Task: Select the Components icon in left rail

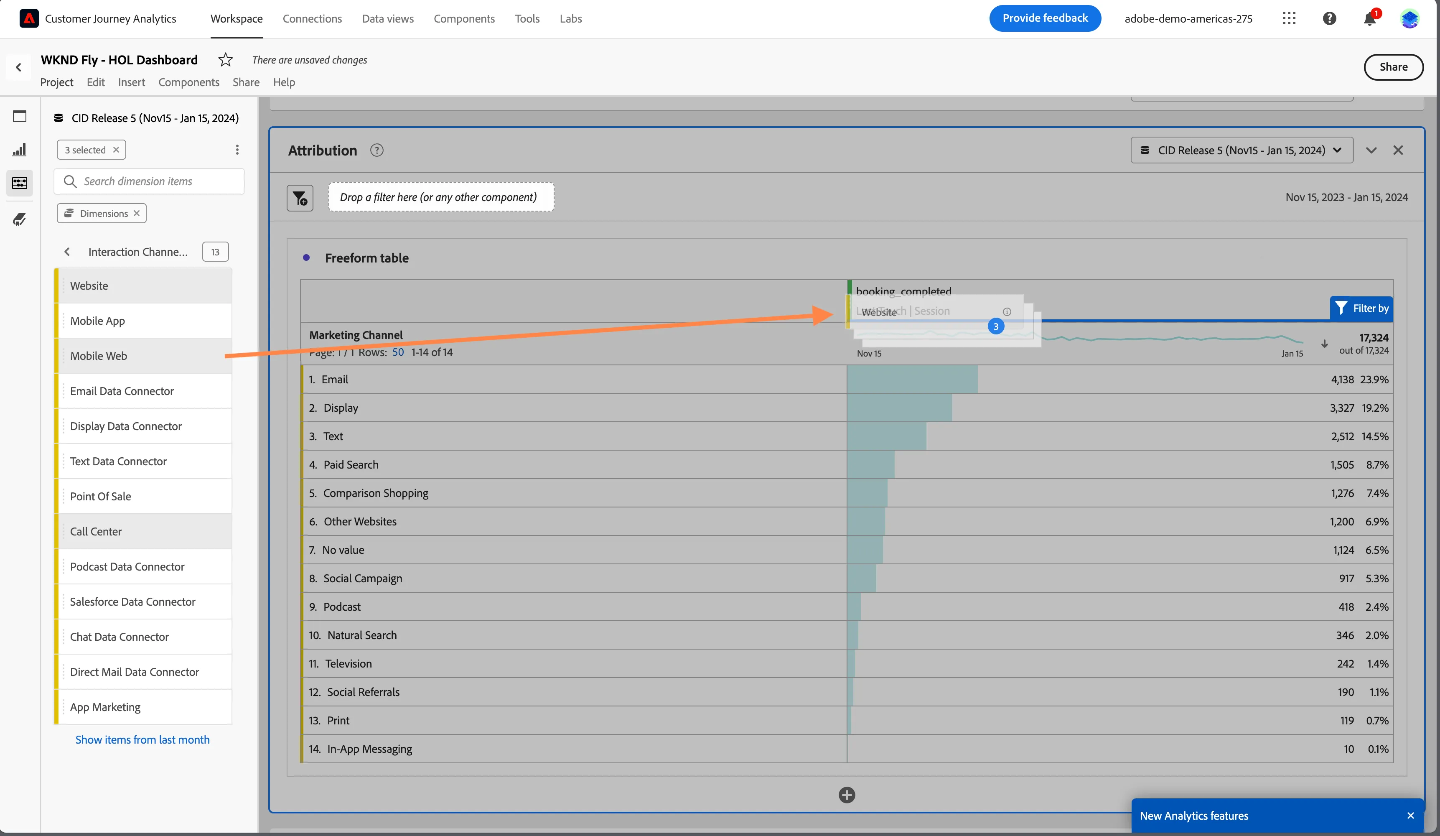Action: coord(19,183)
